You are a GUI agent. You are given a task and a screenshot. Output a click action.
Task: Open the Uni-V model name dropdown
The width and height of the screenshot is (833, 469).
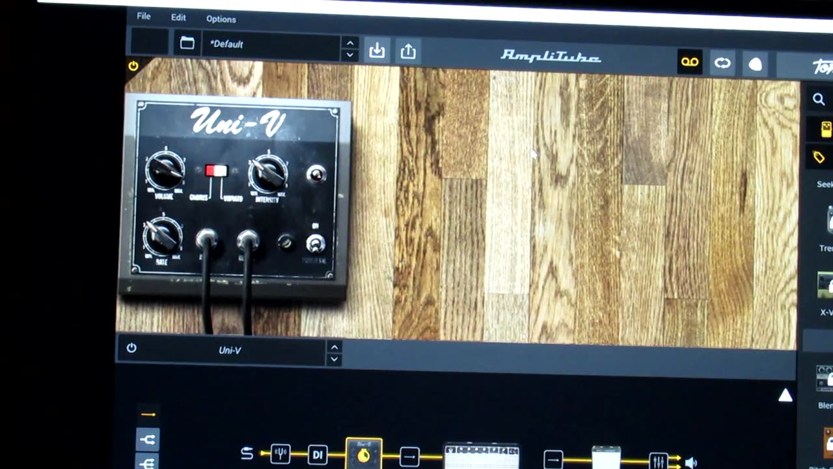click(230, 350)
